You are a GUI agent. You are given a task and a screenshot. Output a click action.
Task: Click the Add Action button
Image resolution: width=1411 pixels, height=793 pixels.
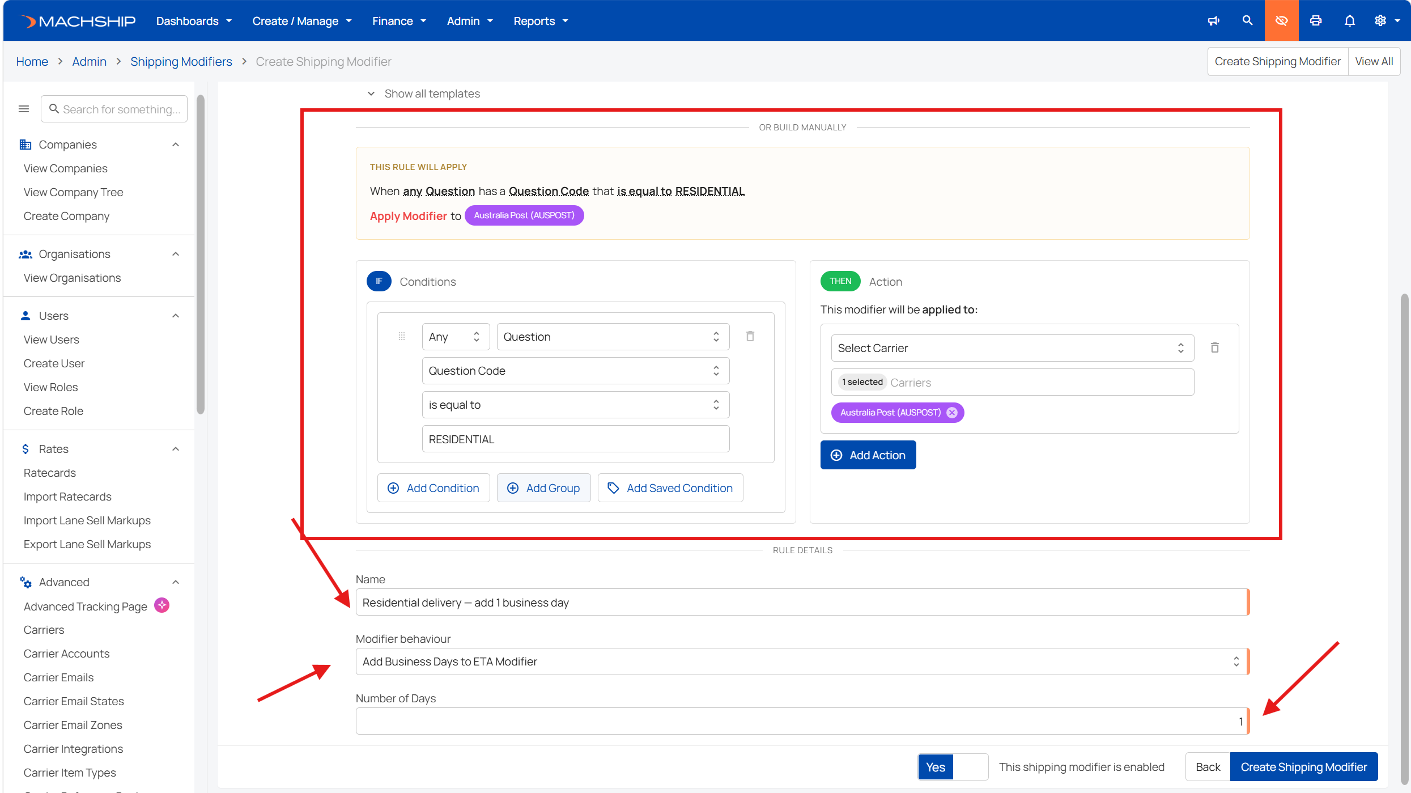click(x=868, y=455)
